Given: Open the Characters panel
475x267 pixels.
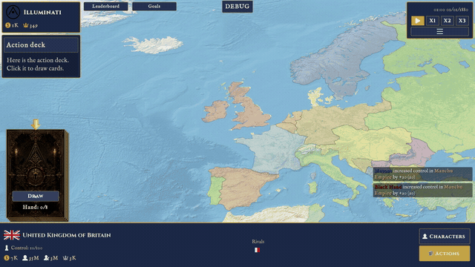Looking at the screenshot, I should (445, 237).
